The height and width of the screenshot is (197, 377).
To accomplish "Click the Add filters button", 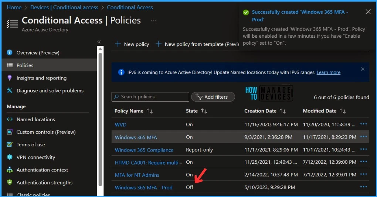I will click(213, 97).
